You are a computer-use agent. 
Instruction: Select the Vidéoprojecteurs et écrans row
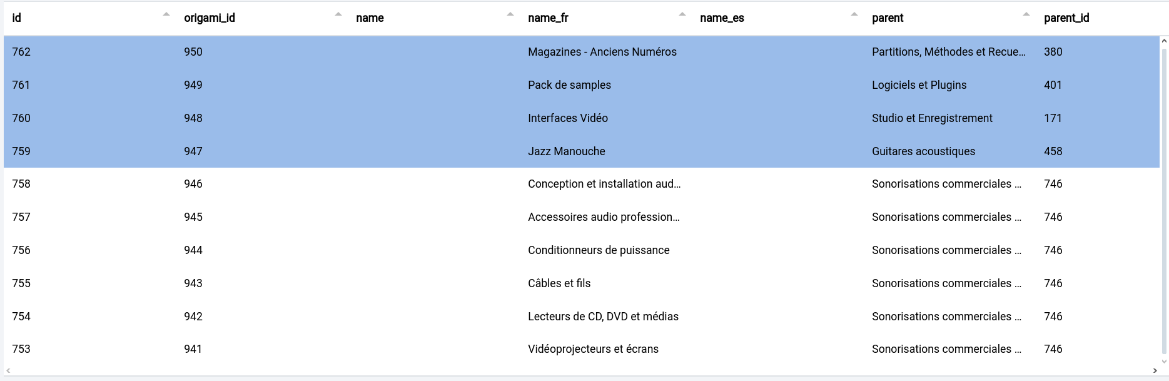pyautogui.click(x=593, y=349)
